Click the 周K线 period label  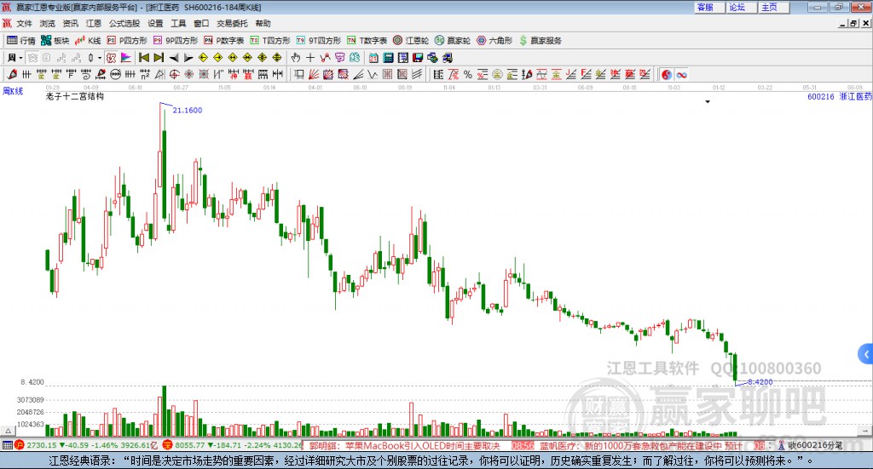[x=13, y=92]
